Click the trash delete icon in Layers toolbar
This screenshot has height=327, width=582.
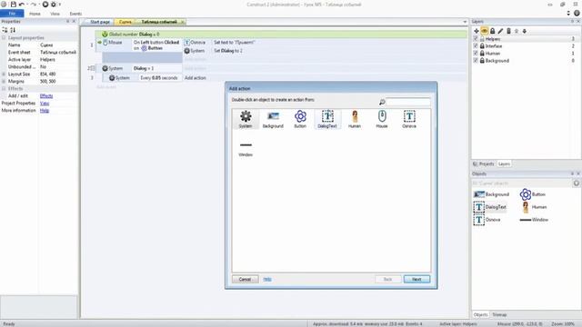pos(508,31)
